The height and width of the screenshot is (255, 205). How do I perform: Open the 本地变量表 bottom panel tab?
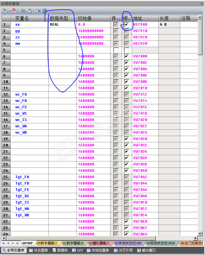point(98,250)
